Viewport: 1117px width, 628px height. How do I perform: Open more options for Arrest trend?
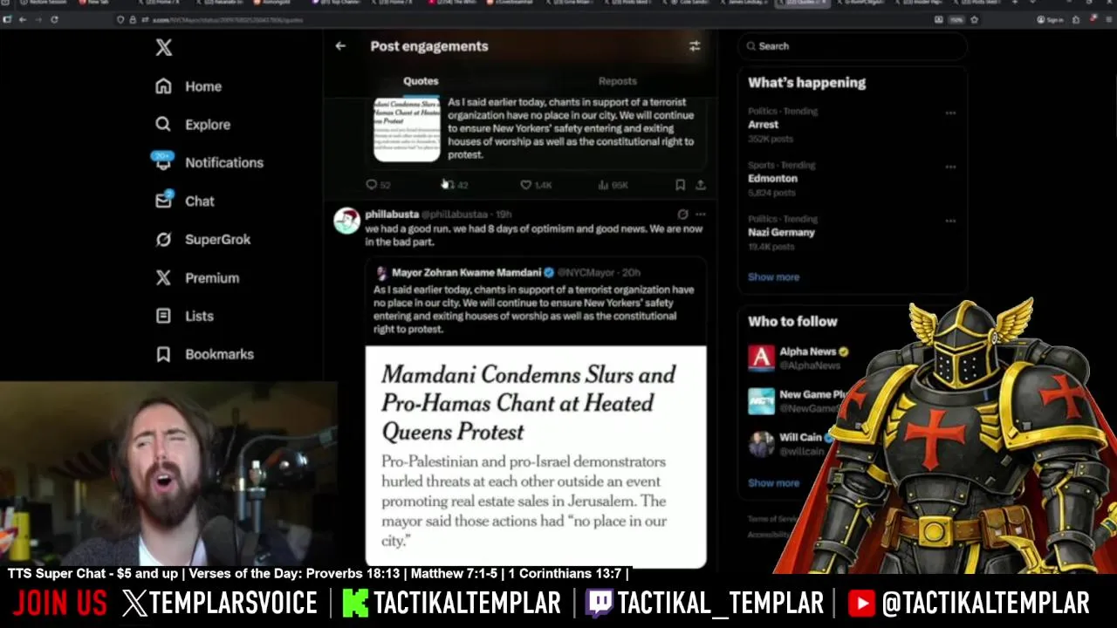point(950,113)
